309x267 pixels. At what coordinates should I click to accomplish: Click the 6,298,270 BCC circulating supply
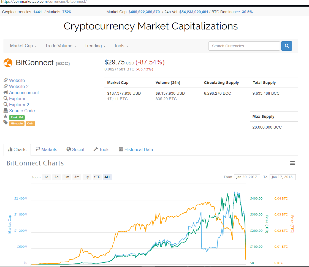click(x=218, y=94)
